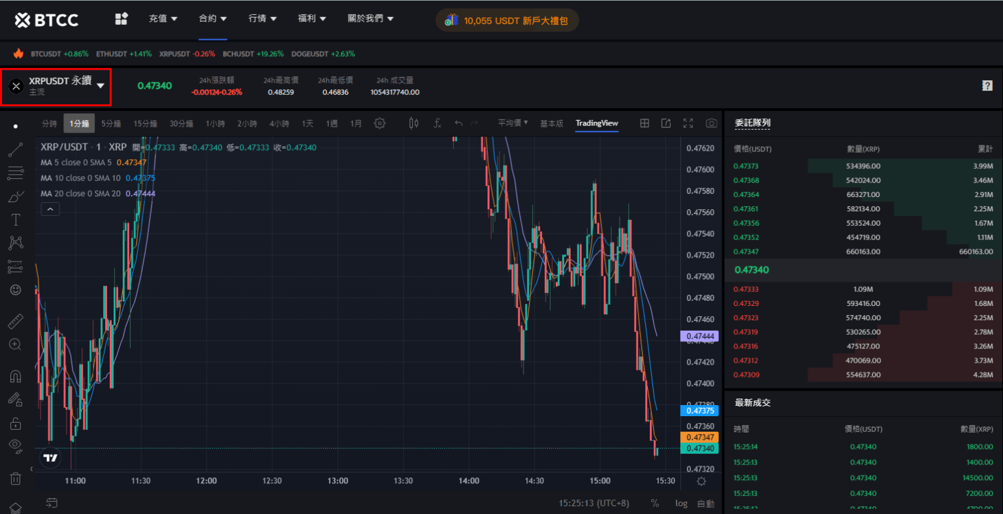
Task: Collapse the indicator legend chevron
Action: (50, 209)
